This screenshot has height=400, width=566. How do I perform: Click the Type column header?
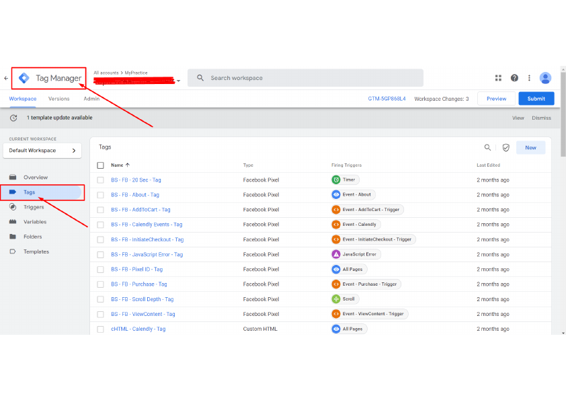[248, 165]
